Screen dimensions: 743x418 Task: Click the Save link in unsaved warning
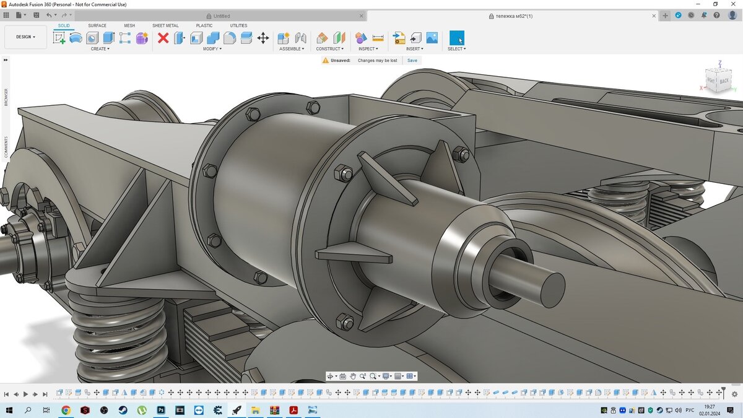coord(412,61)
